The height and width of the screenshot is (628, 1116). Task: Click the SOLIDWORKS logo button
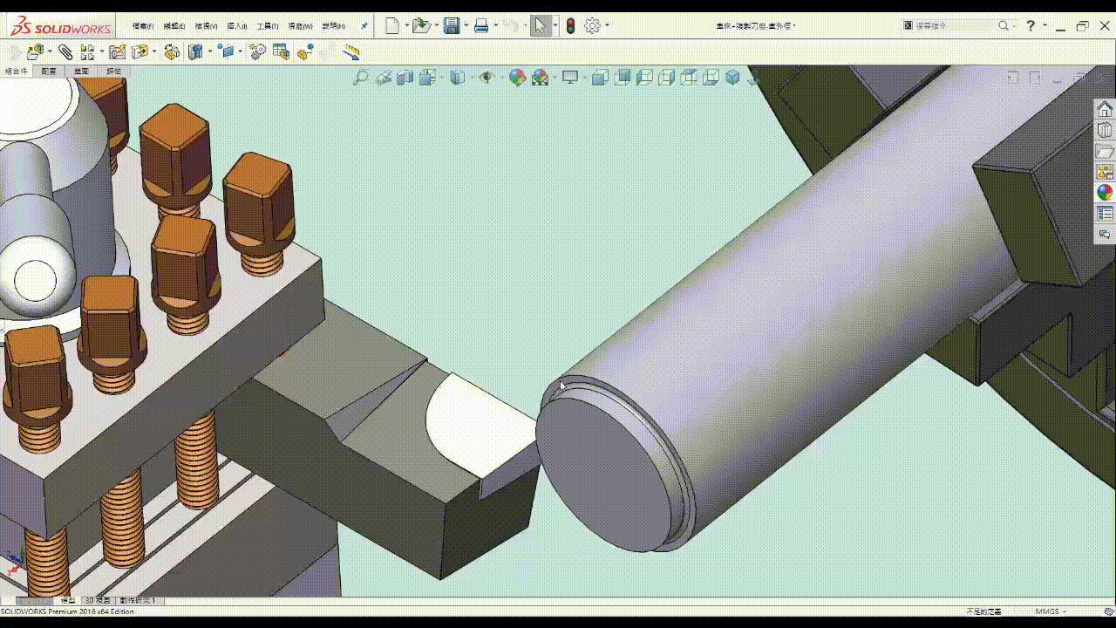[x=59, y=27]
